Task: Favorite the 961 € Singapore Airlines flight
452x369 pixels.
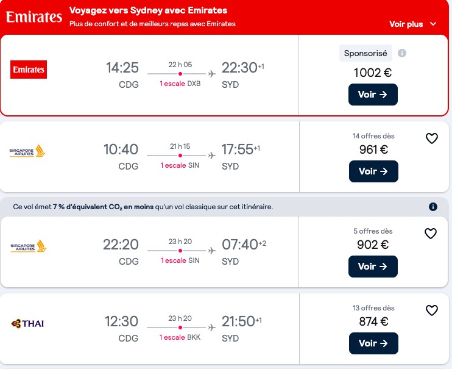Action: pyautogui.click(x=431, y=138)
